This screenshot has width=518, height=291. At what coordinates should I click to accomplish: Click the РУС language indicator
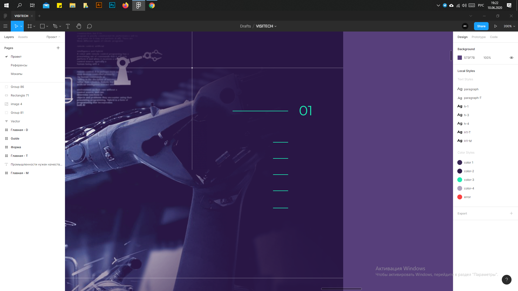click(481, 5)
